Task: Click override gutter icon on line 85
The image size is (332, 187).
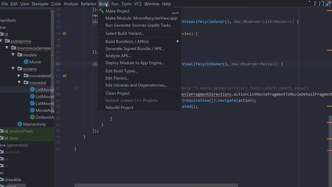Action: [x=64, y=76]
